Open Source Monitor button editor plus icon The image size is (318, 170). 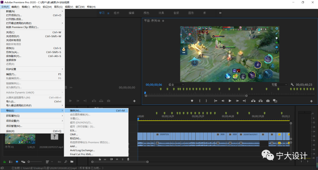pyautogui.click(x=134, y=101)
